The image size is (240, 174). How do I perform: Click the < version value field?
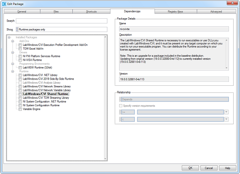pos(181,119)
